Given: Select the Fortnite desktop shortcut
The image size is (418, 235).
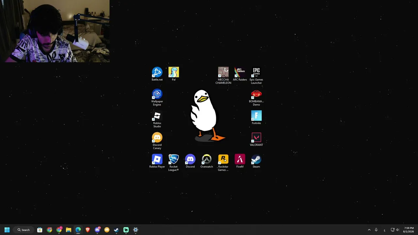Looking at the screenshot, I should (x=256, y=117).
